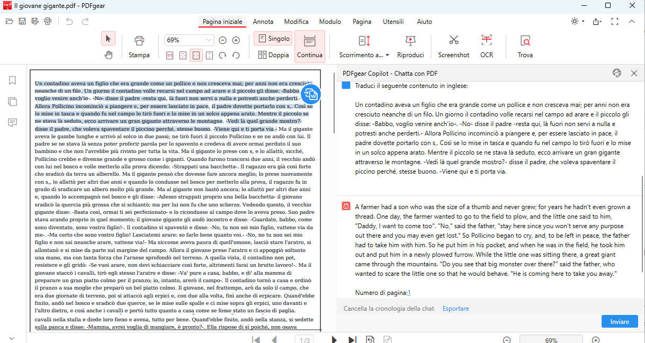Rotate the page clockwise
Viewport: 645px width, 343px height.
(x=222, y=55)
